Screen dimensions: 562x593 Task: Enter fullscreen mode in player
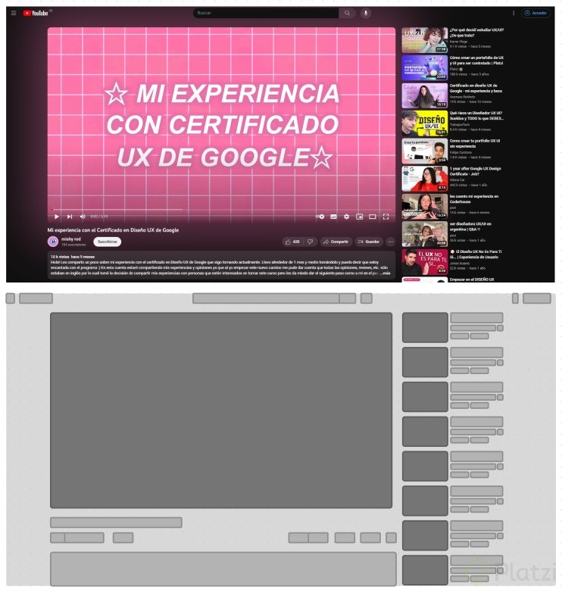[386, 217]
